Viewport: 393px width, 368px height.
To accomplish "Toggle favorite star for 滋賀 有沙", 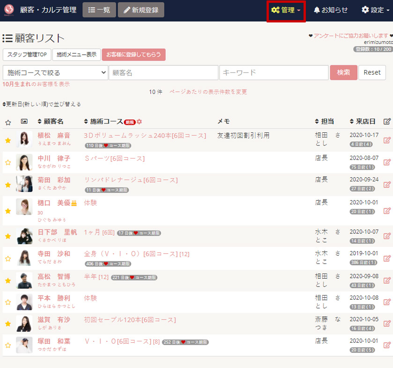I will (x=8, y=324).
